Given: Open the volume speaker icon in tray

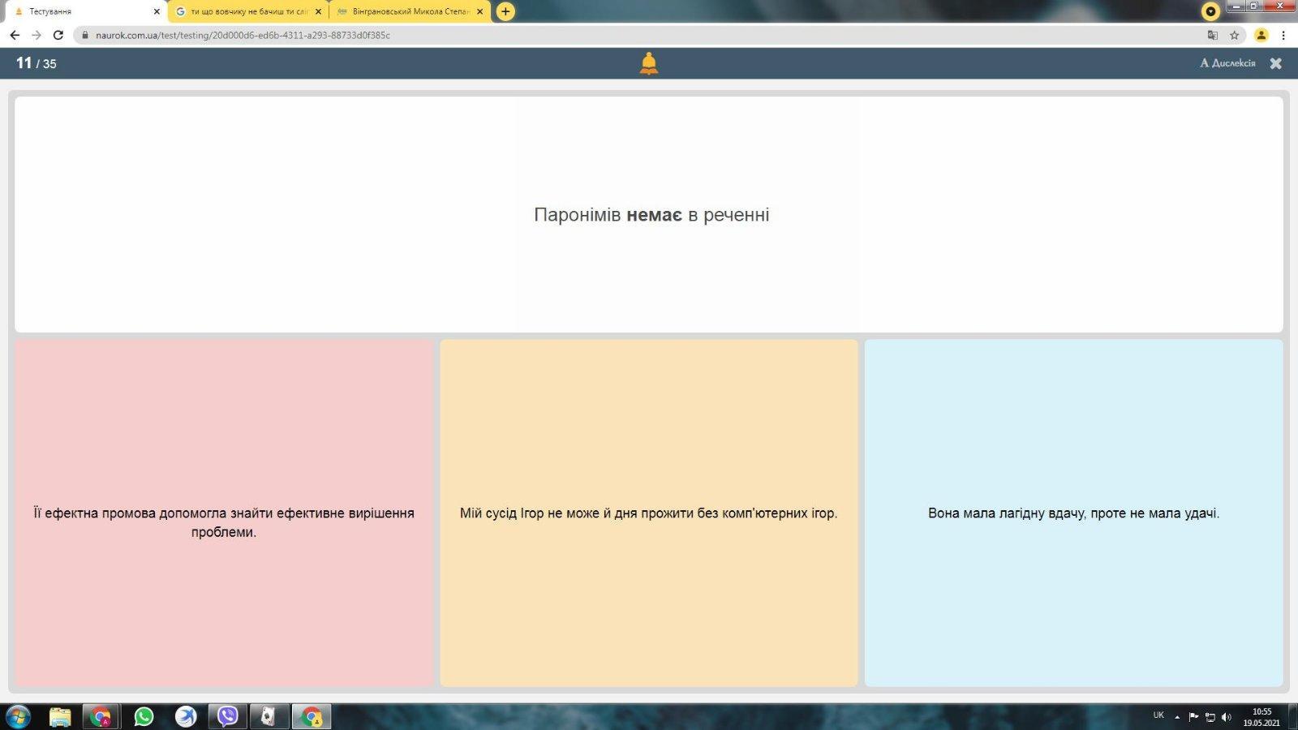Looking at the screenshot, I should tap(1226, 717).
